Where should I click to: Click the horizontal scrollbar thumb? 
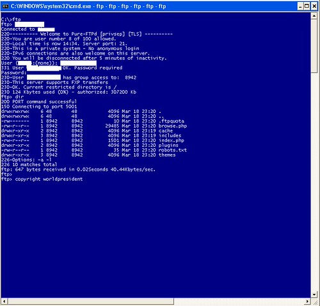click(91, 302)
